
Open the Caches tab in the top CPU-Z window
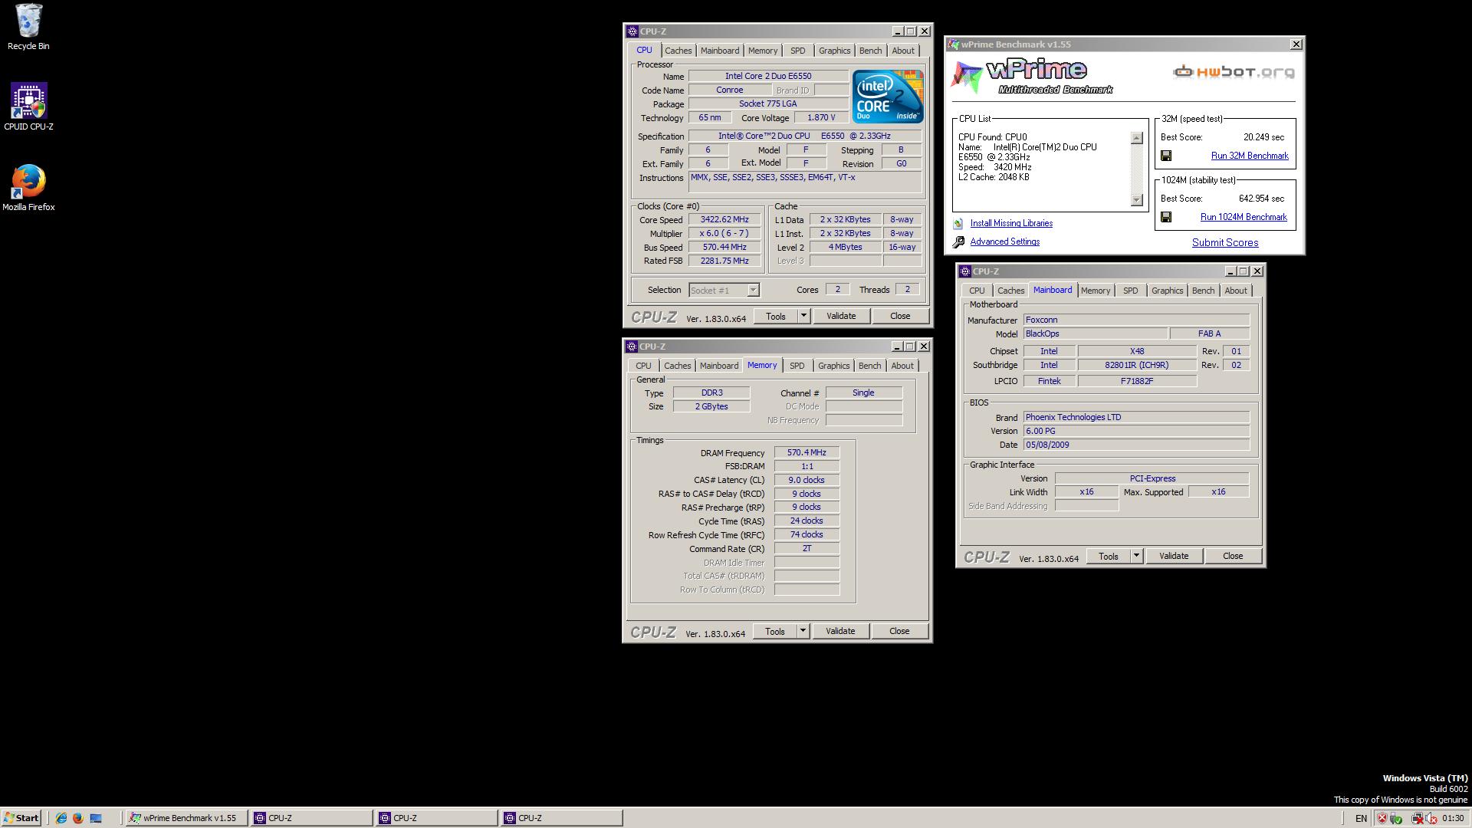pyautogui.click(x=678, y=51)
